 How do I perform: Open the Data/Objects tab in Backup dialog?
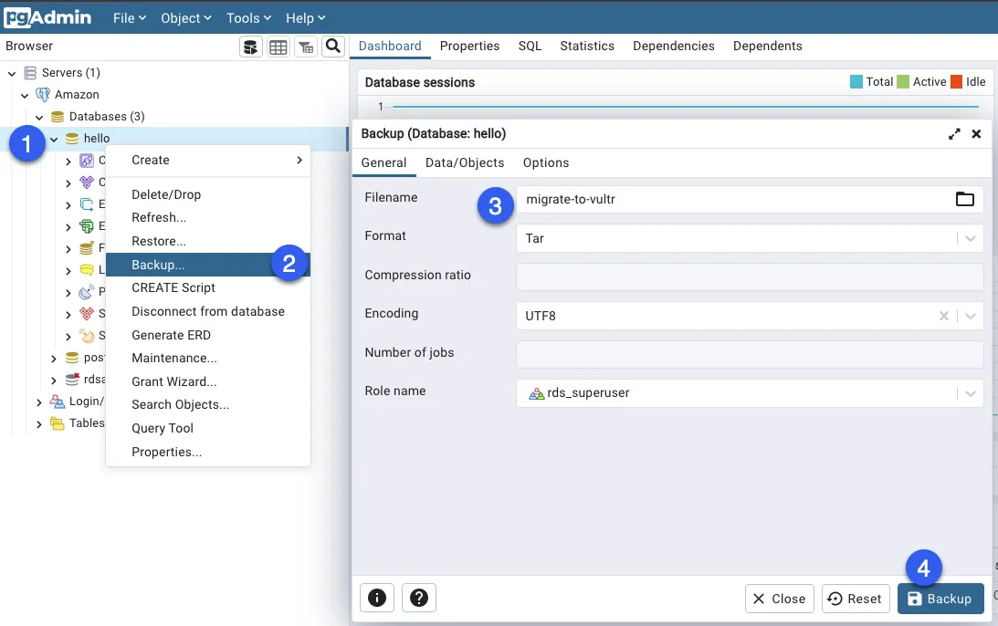coord(465,162)
